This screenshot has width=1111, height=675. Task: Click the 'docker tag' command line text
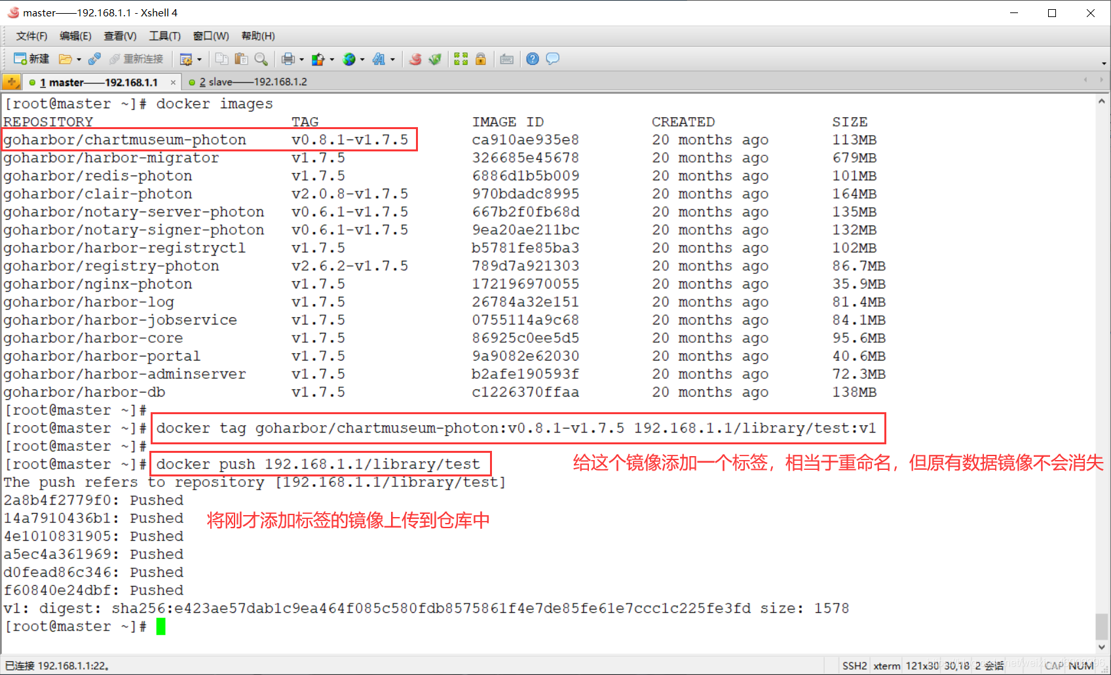[516, 429]
